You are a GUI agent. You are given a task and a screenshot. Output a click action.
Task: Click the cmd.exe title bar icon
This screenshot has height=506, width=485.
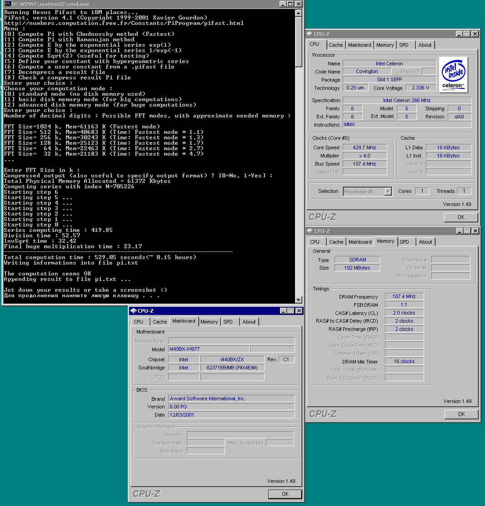7,4
